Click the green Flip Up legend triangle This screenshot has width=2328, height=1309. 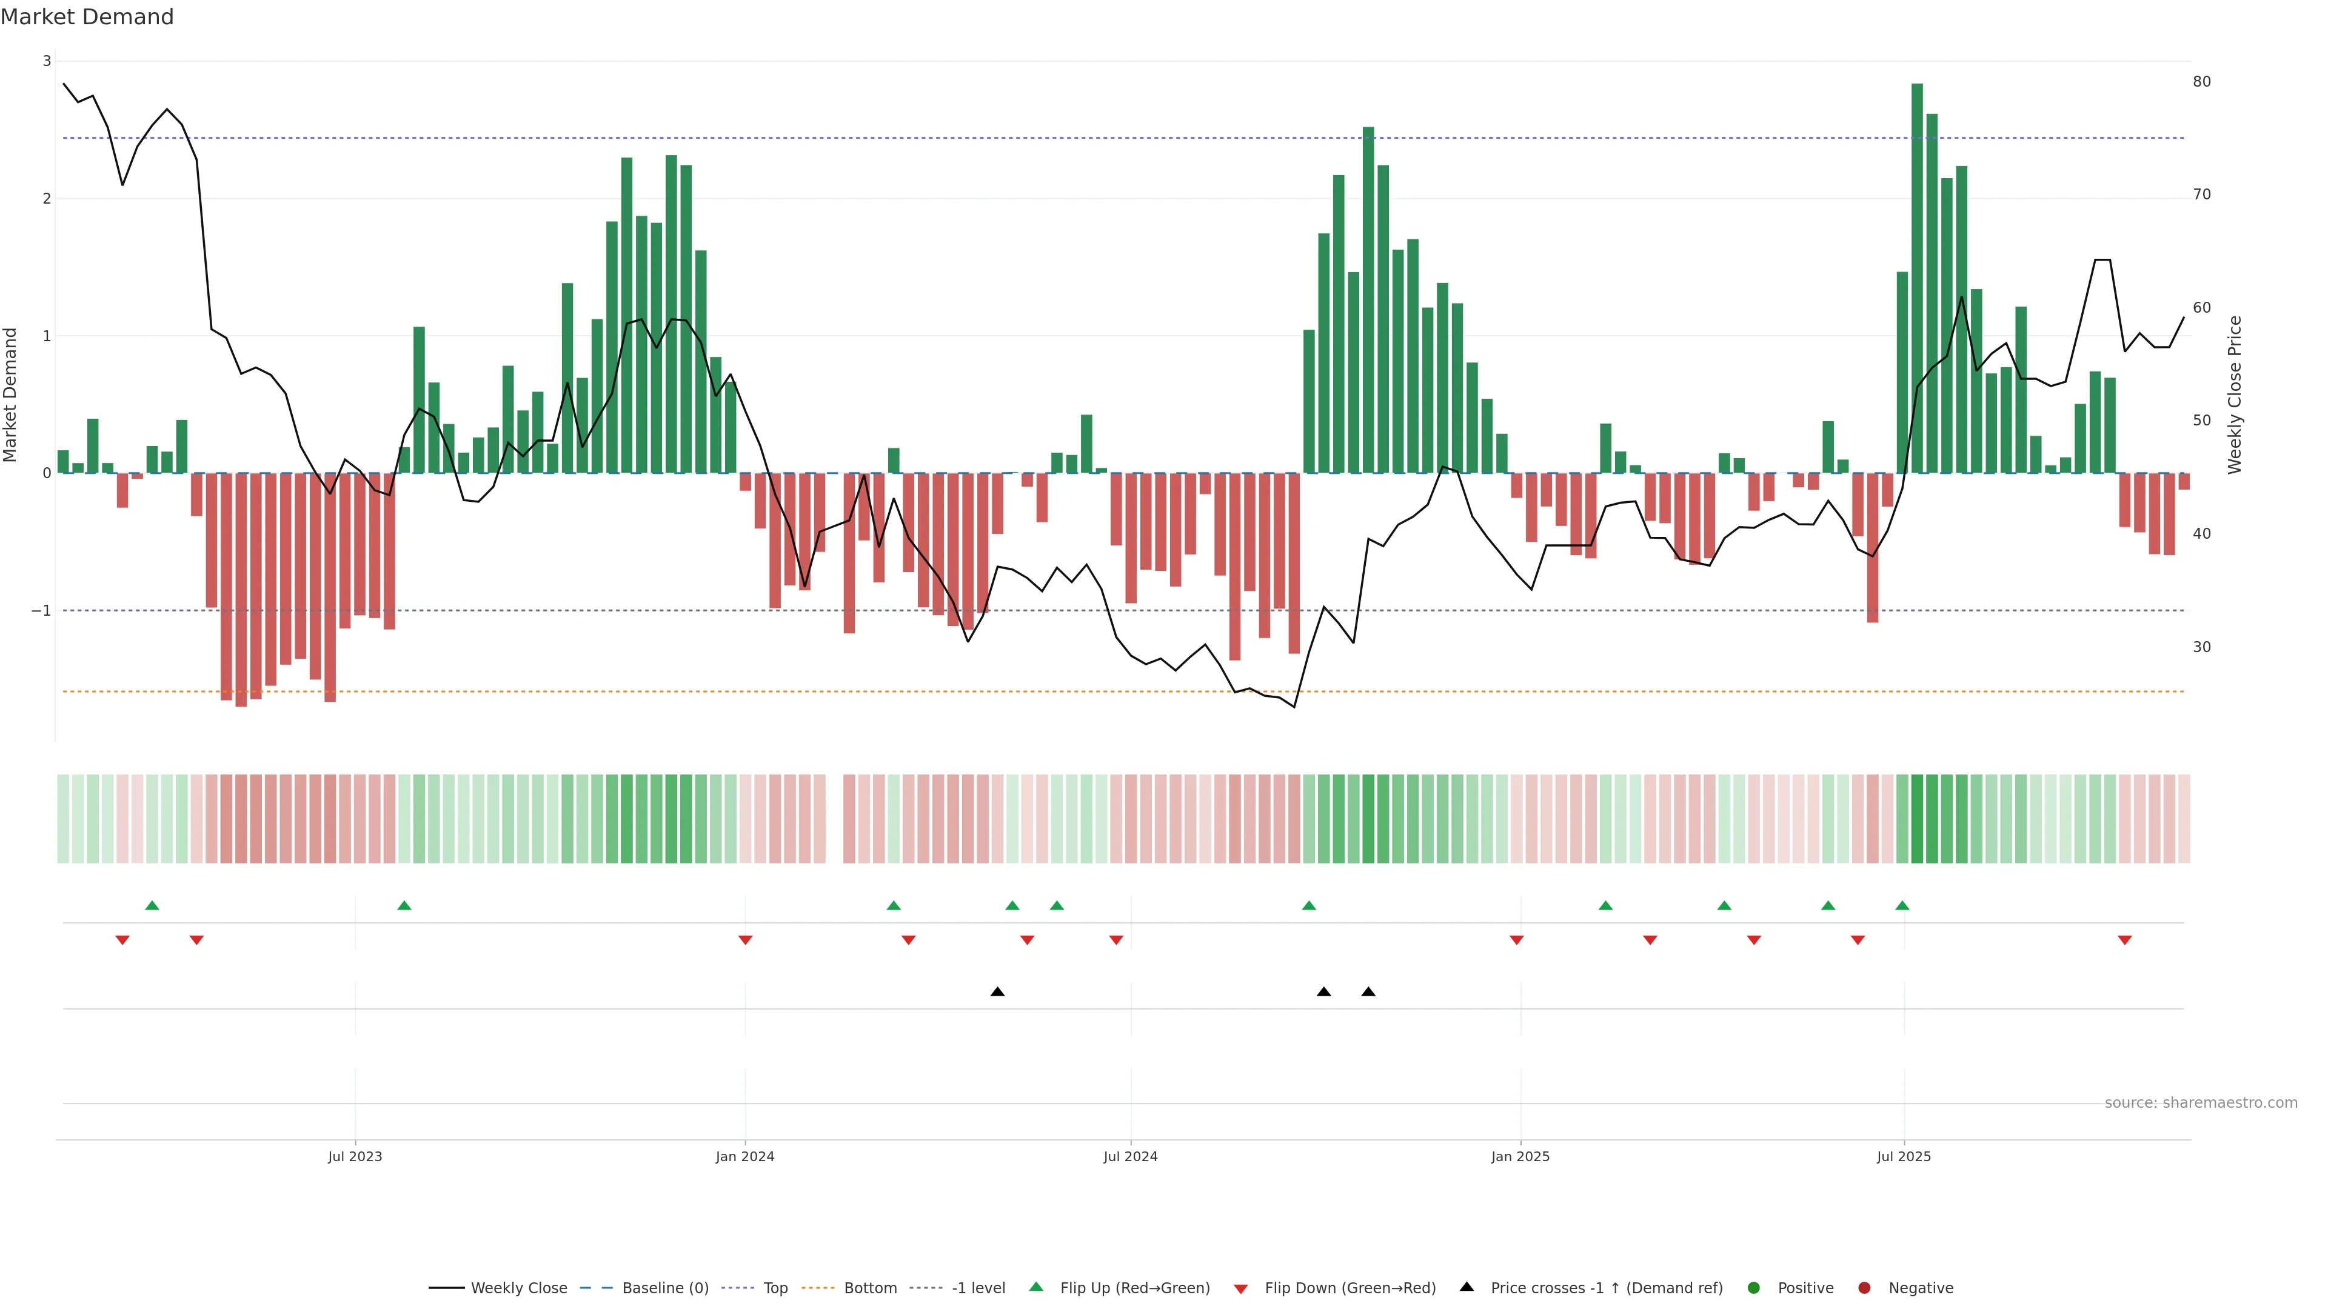pyautogui.click(x=1037, y=1287)
